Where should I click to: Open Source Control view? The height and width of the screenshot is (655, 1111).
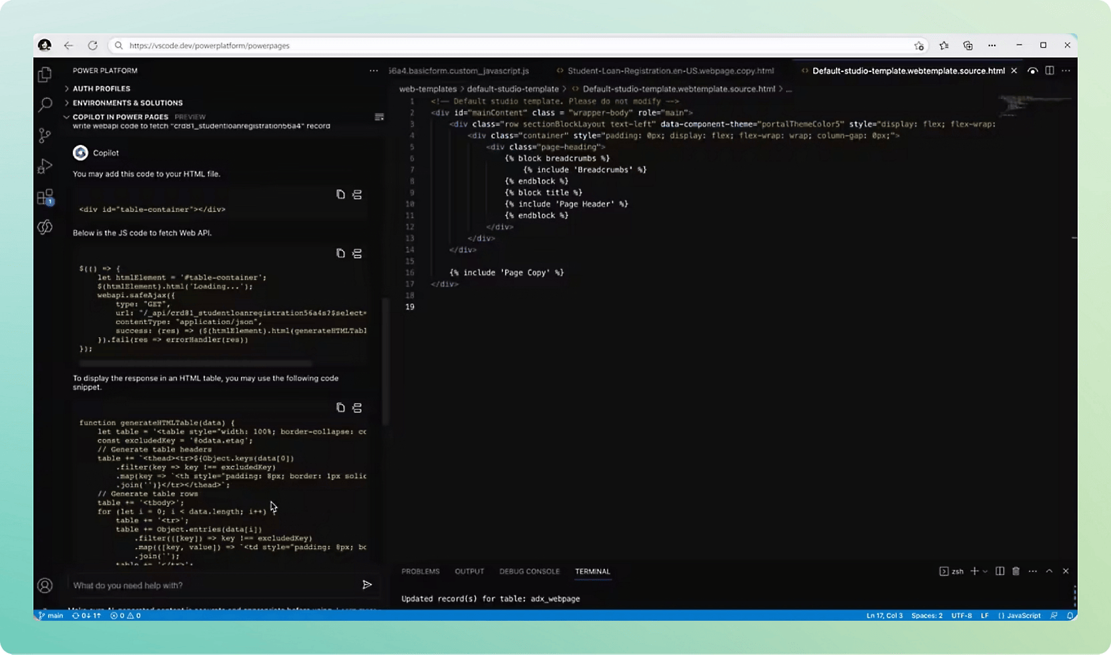tap(45, 136)
